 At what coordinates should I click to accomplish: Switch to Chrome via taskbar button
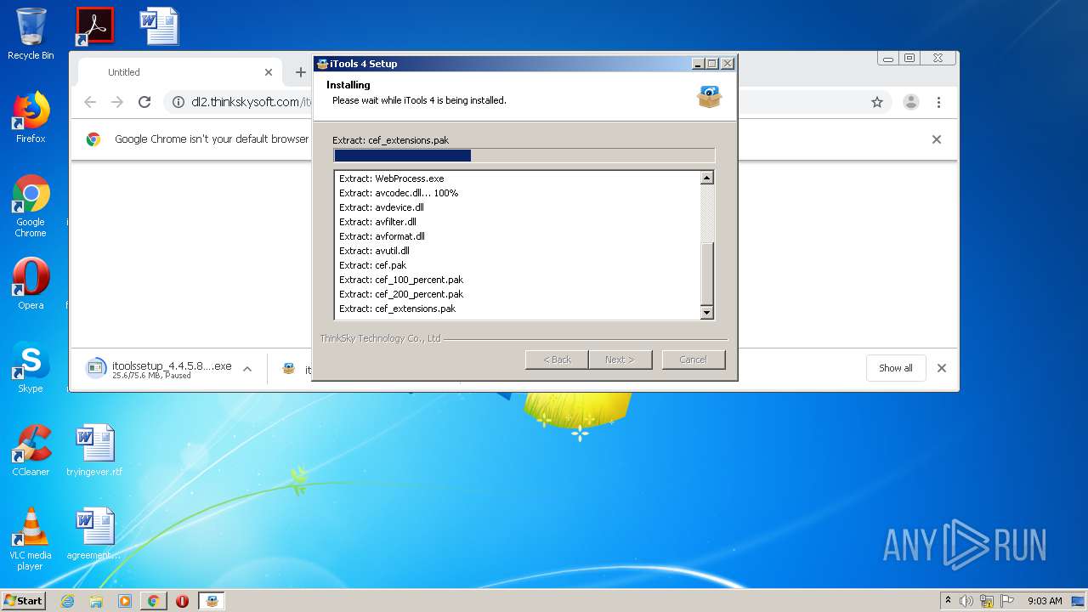pos(154,601)
